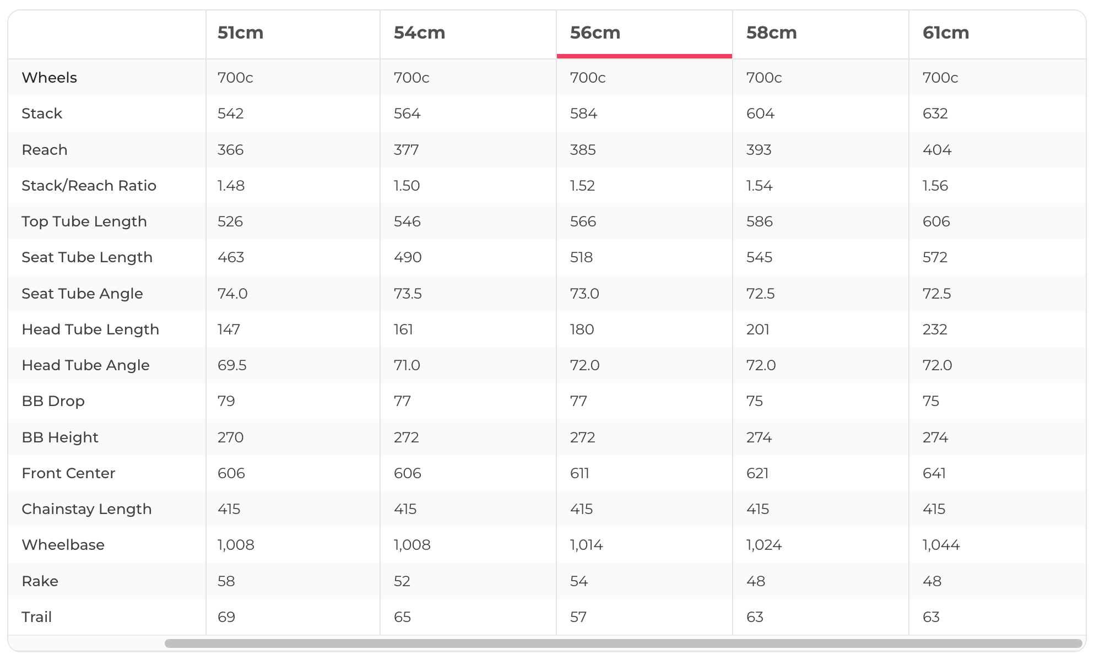
Task: Click the 51cm Head Tube Angle 69.5
Action: pos(232,365)
